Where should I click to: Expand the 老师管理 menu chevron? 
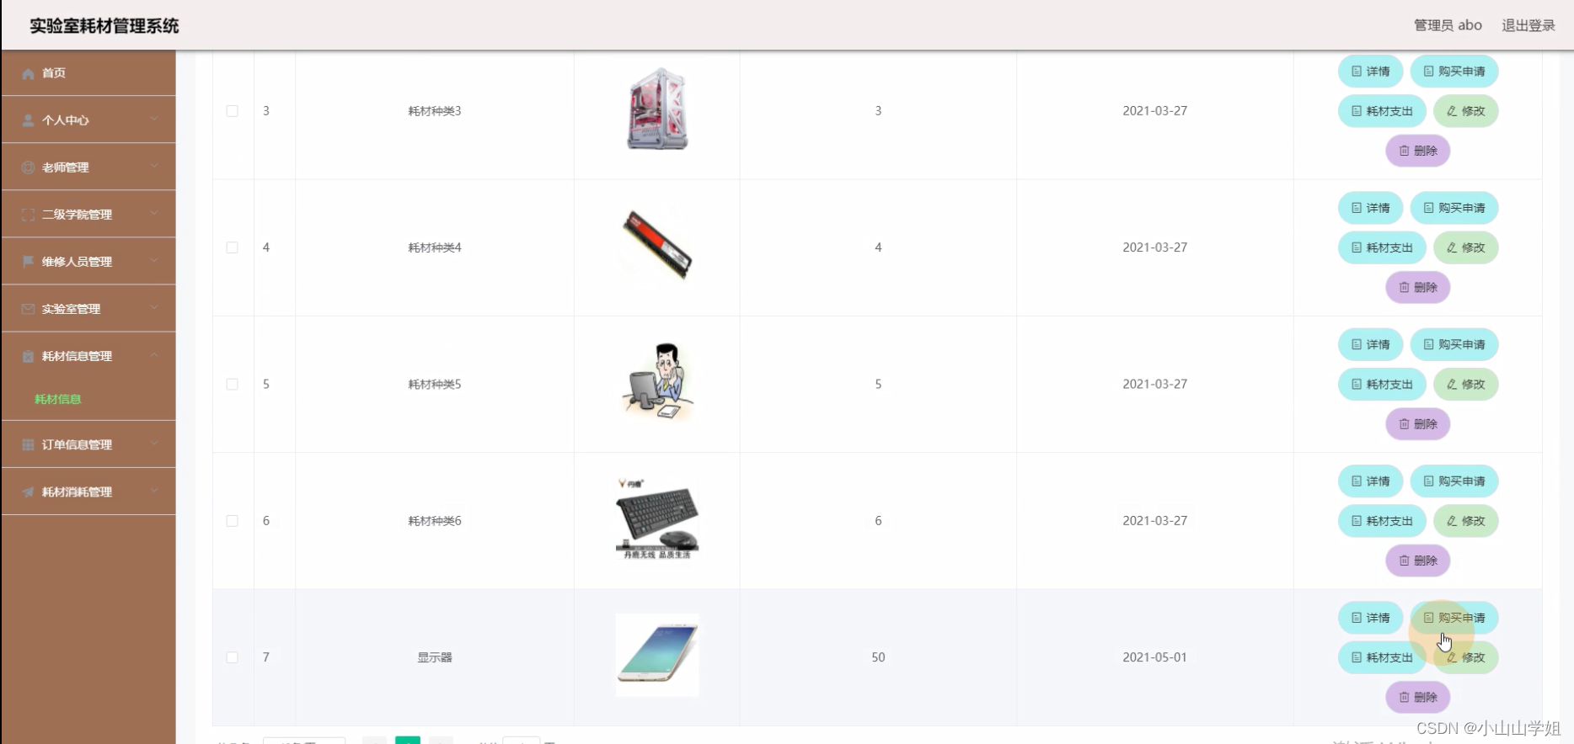pos(154,167)
